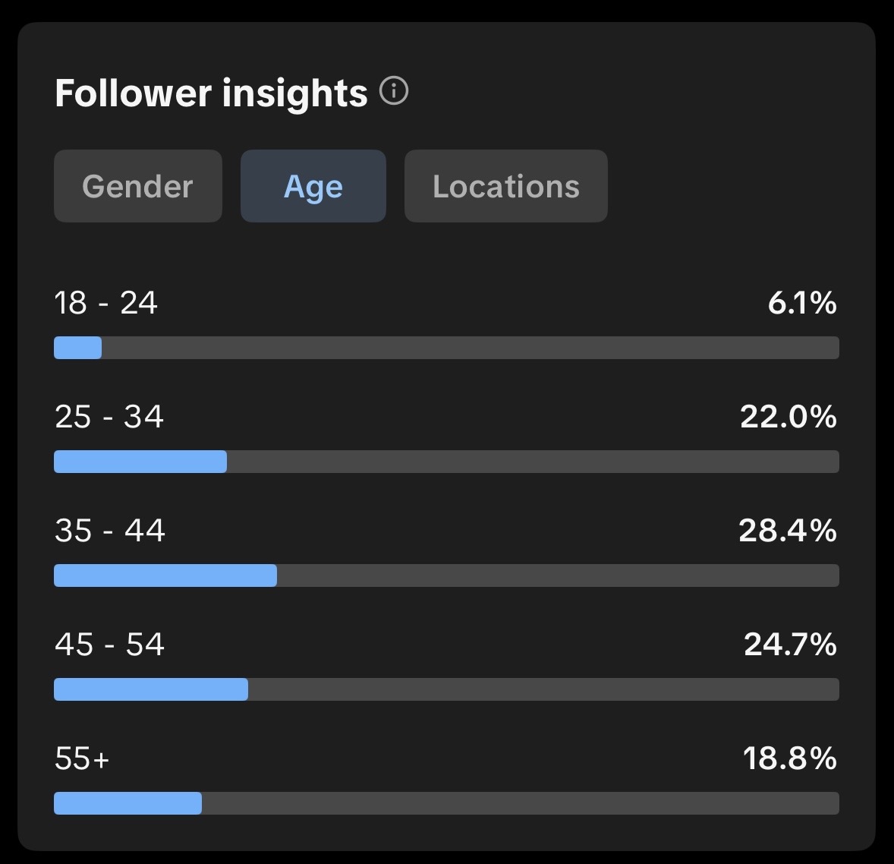Click the 22.0% percentage value
This screenshot has width=894, height=864.
789,417
